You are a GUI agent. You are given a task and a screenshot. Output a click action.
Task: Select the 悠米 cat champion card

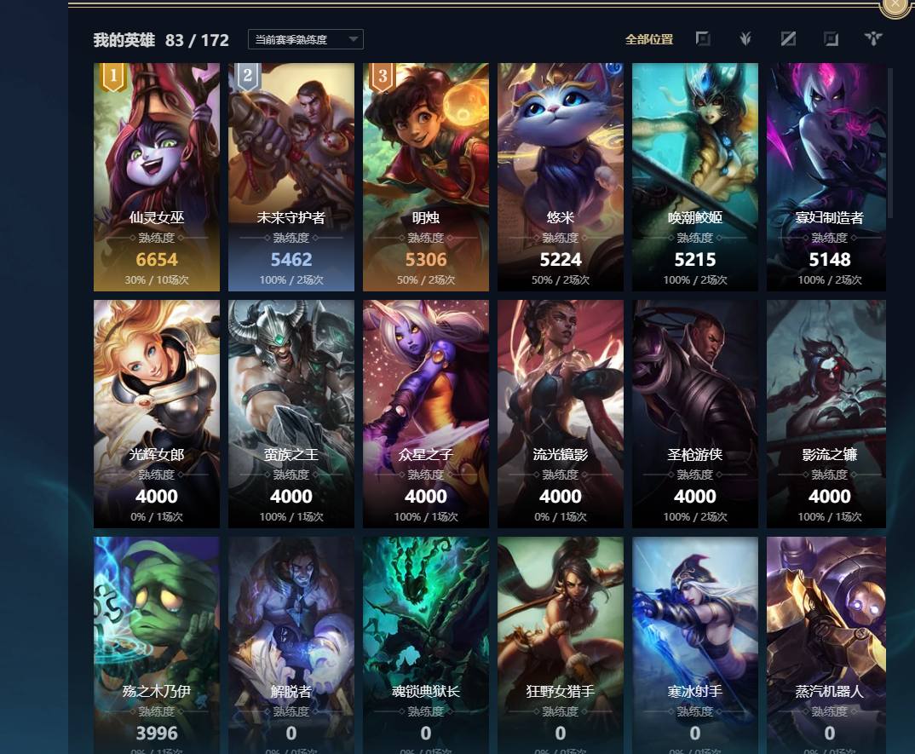pos(561,177)
